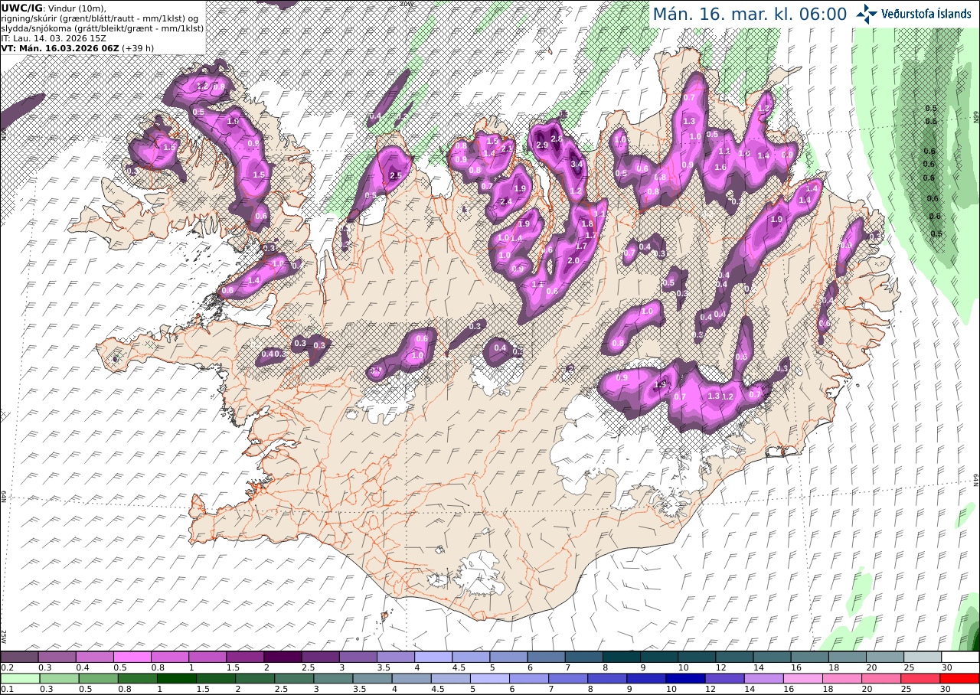This screenshot has height=695, width=980.
Task: Click the 2.0 snowfall value on the map
Action: pyautogui.click(x=573, y=260)
